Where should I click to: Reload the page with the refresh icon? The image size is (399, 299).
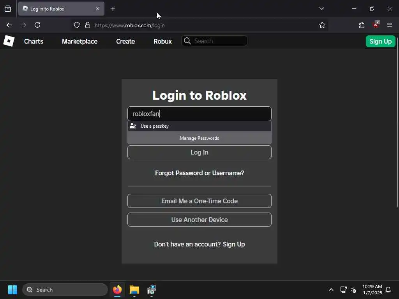click(37, 25)
